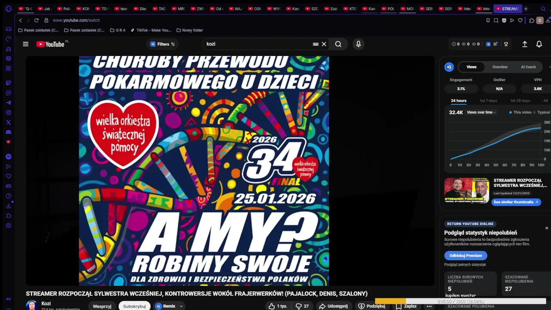Click Udostępnij to share the video
This screenshot has width=551, height=310.
333,306
